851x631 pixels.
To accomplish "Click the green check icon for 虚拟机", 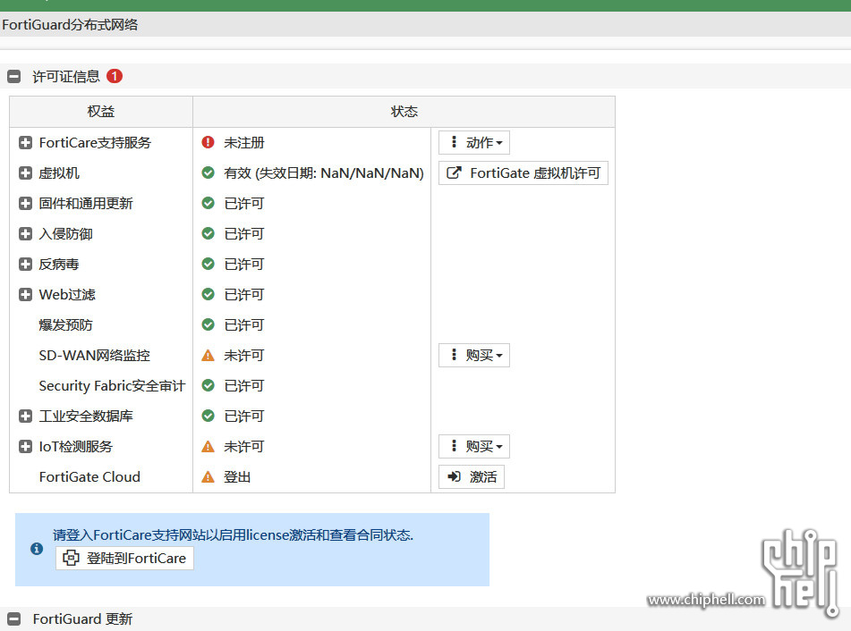I will (208, 172).
